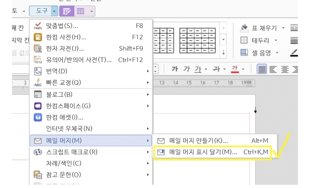The height and width of the screenshot is (188, 310).
Task: Toggle underline 가 formatting
Action: 198,69
